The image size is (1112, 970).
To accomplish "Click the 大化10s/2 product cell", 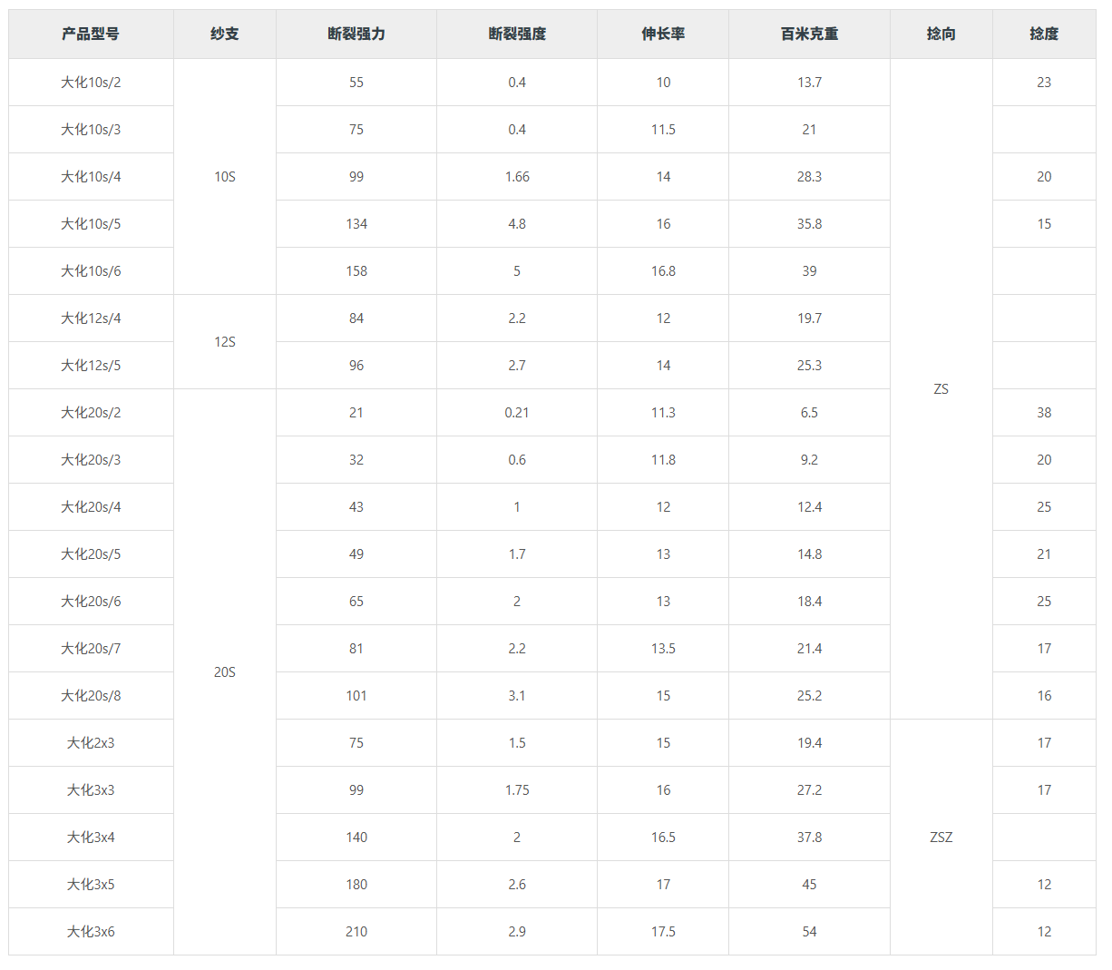I will coord(91,83).
